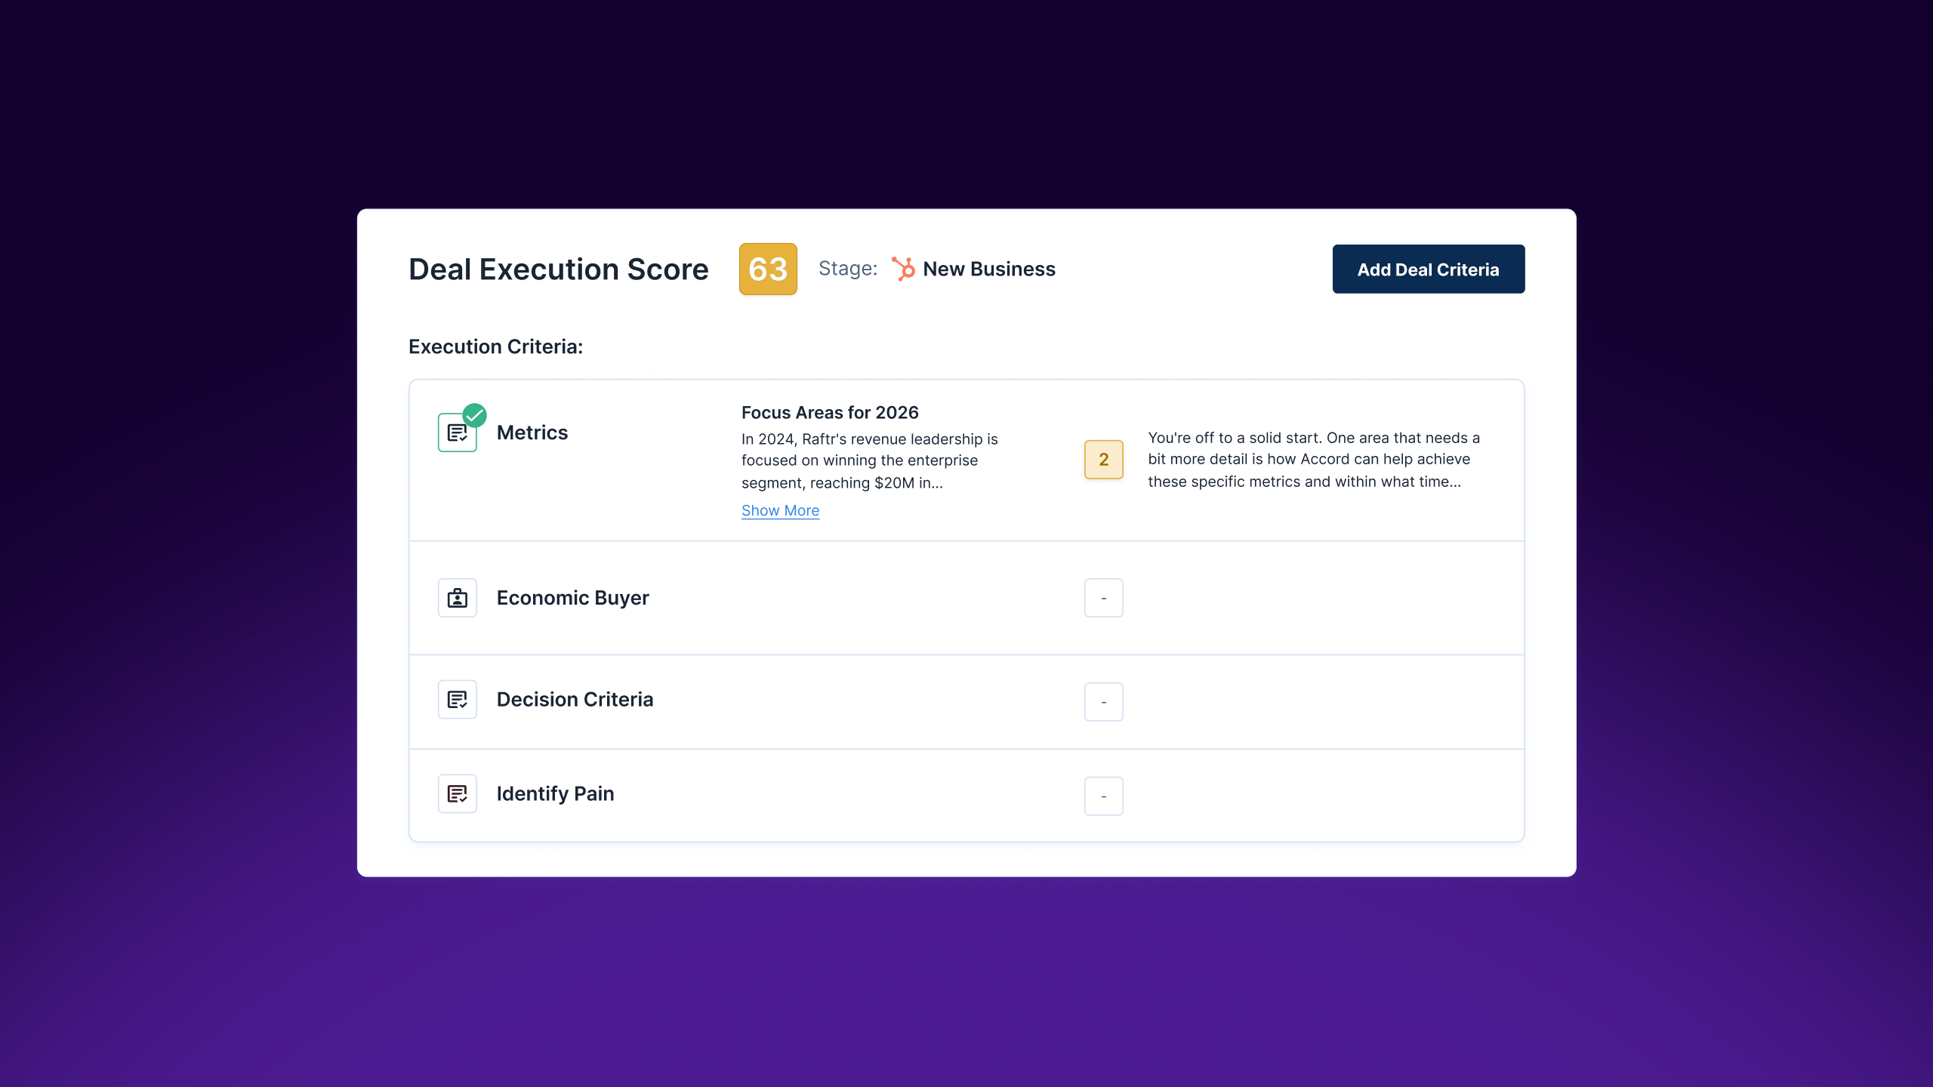The image size is (1933, 1087).
Task: Click the Identify Pain checklist icon
Action: [457, 793]
